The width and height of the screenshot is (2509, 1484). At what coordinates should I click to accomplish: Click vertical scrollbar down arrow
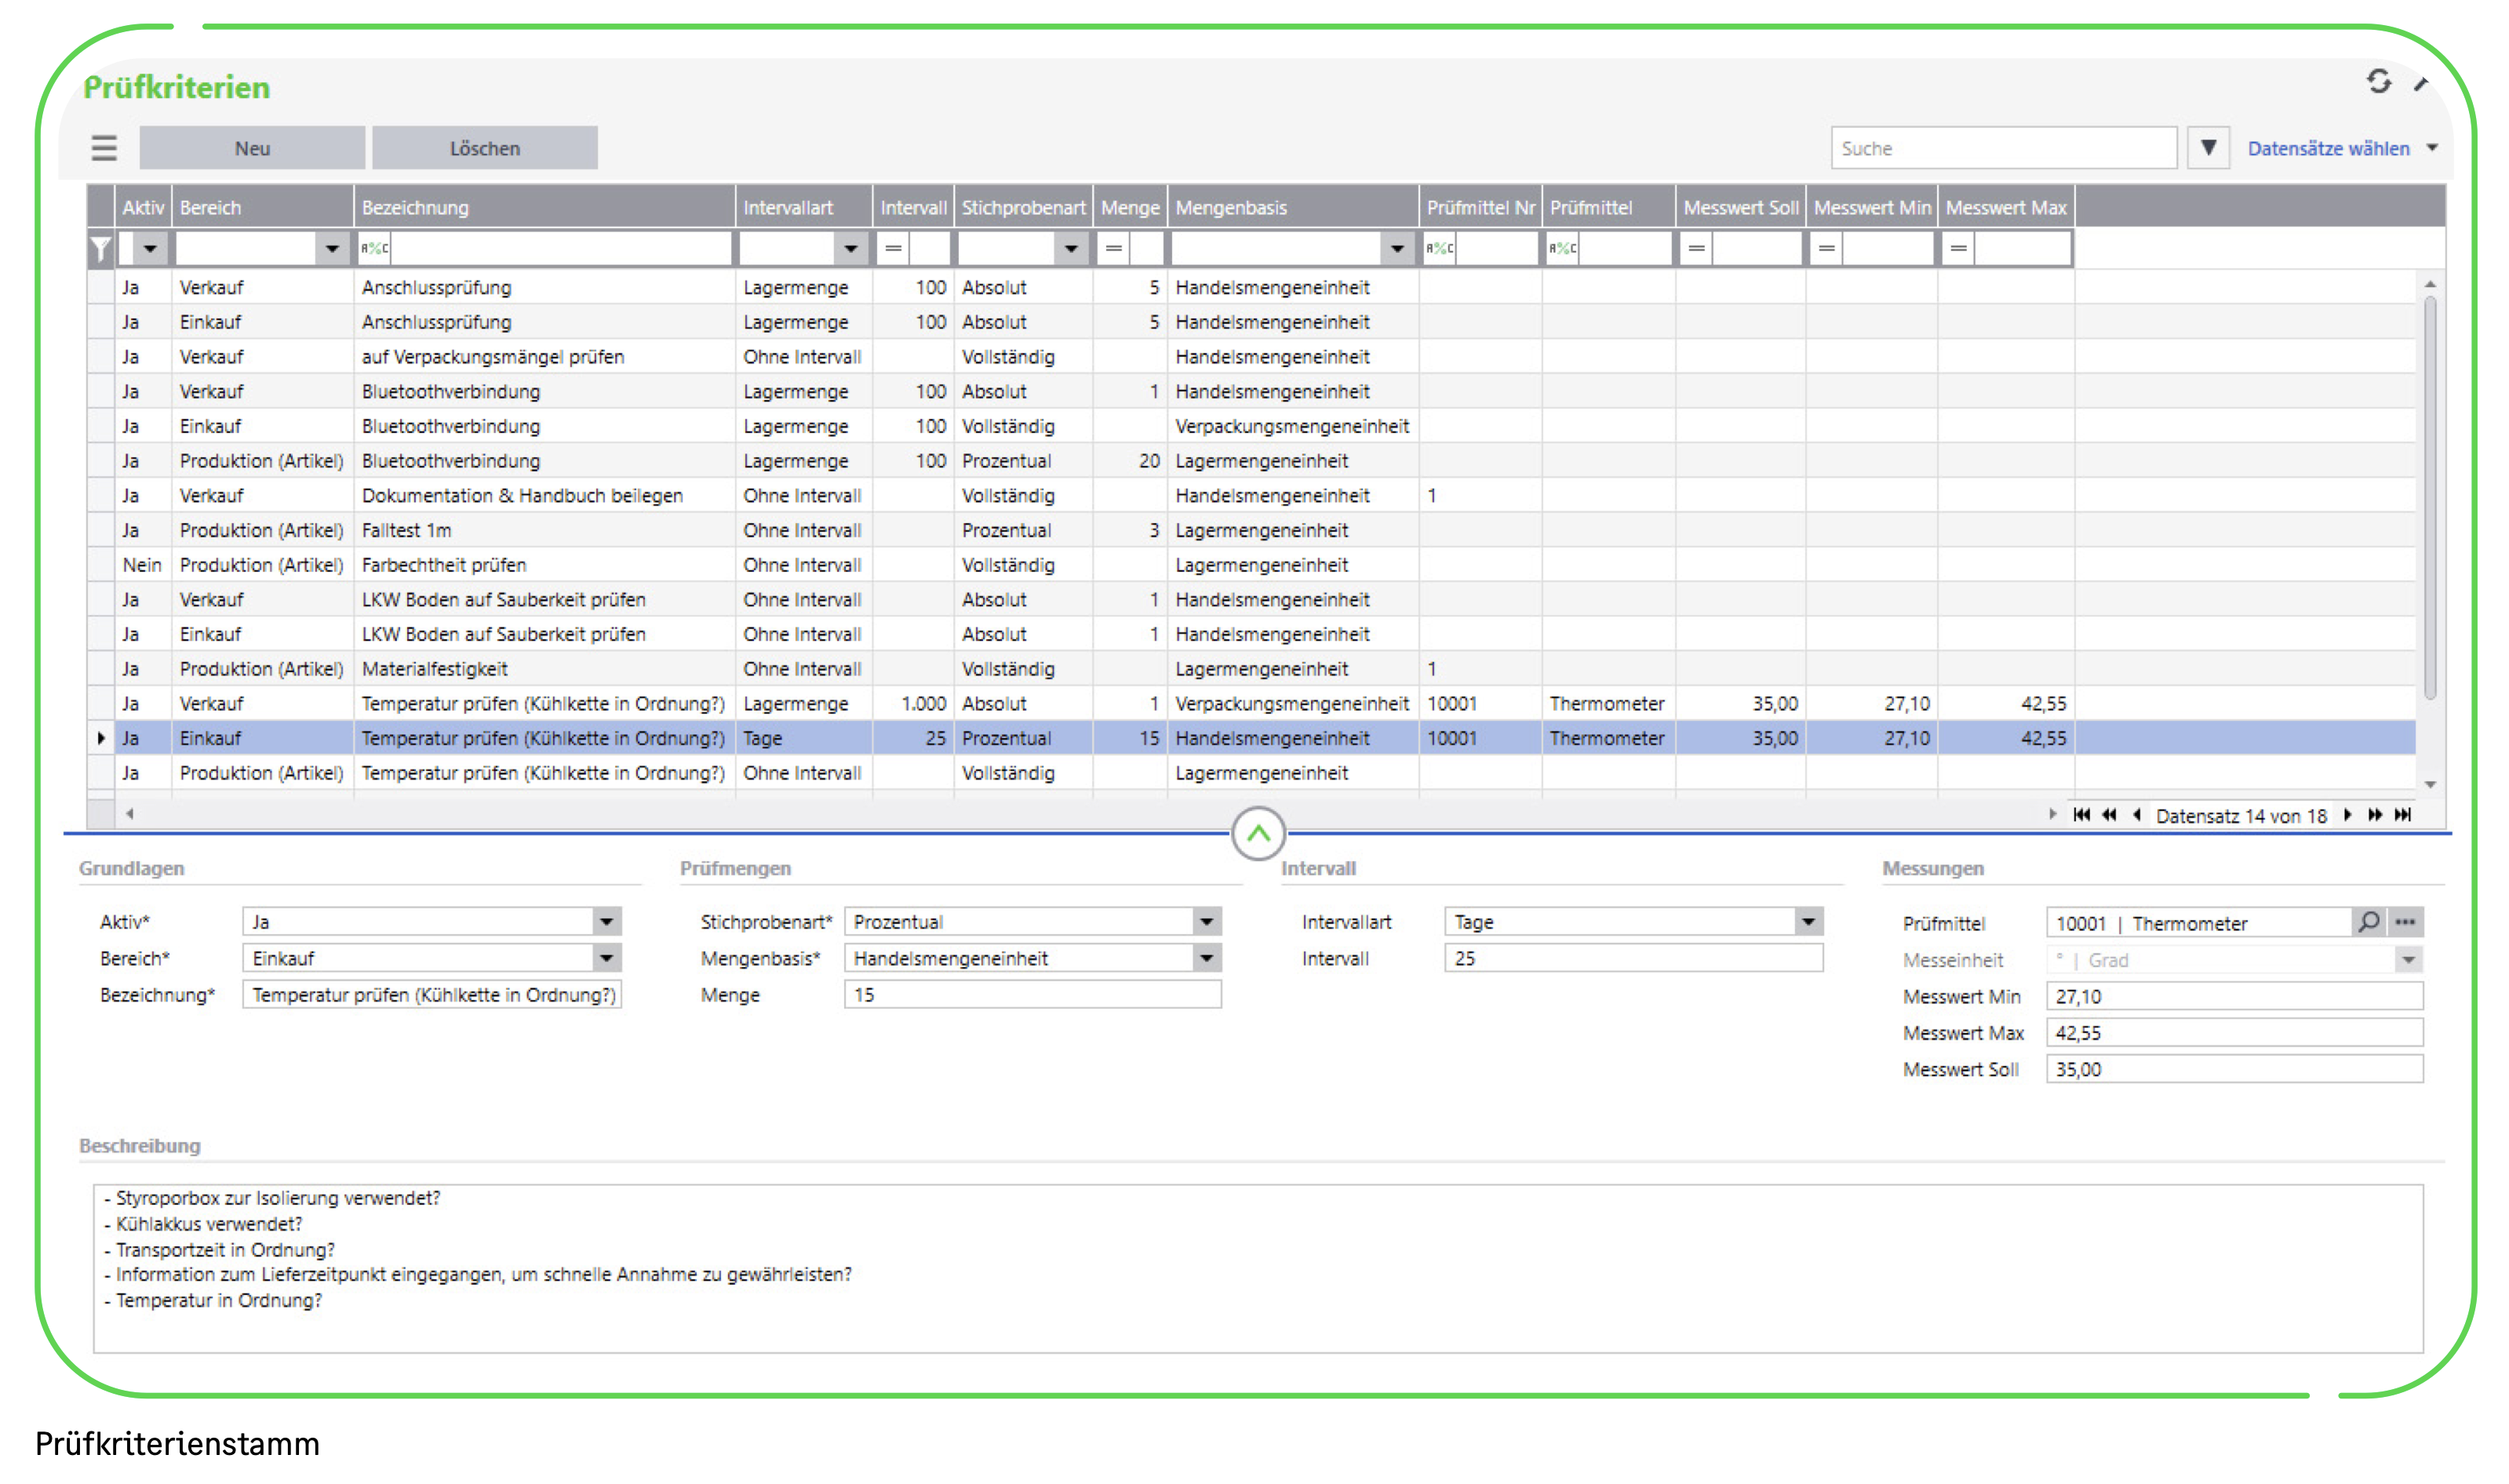[2430, 784]
